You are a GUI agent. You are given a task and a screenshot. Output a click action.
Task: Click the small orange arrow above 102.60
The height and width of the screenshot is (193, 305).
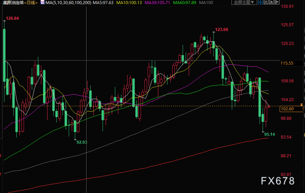[302, 104]
